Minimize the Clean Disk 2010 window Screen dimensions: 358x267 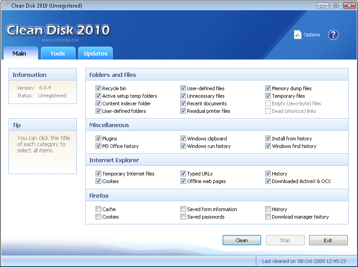pos(322,5)
